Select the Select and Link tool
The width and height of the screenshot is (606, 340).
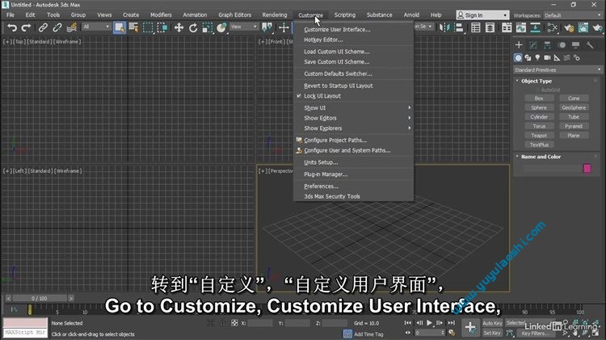point(43,27)
